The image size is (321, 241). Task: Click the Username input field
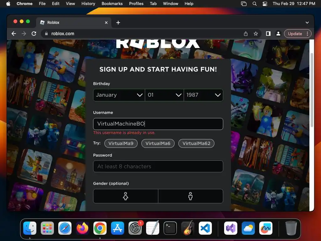tap(158, 124)
